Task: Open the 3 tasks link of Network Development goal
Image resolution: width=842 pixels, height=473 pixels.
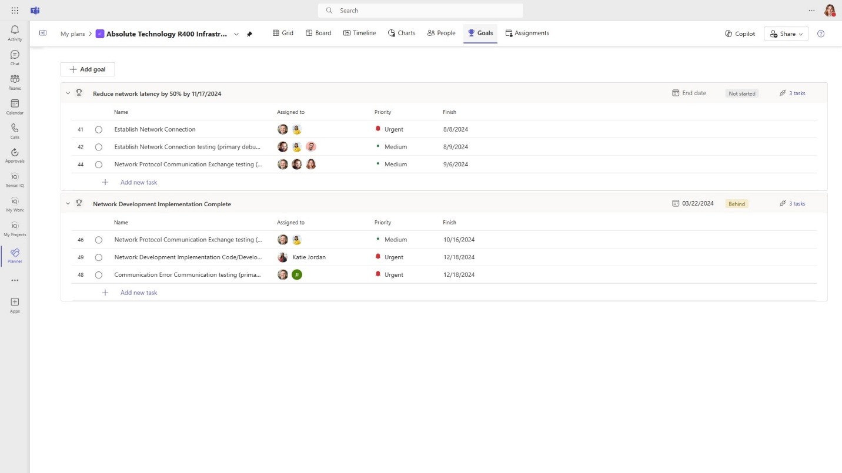Action: pyautogui.click(x=792, y=203)
